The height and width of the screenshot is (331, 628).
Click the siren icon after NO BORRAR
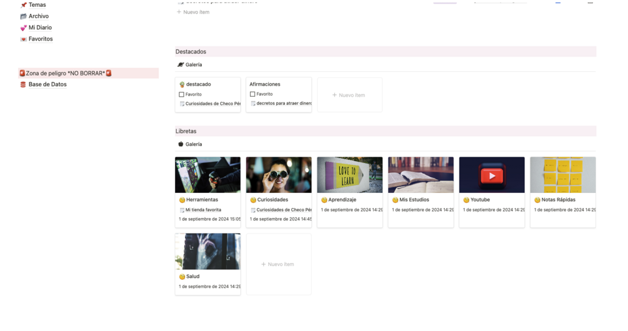pos(109,73)
